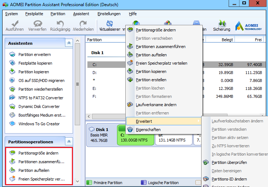Select Erweitert in the context menu
The width and height of the screenshot is (268, 187).
coord(164,121)
